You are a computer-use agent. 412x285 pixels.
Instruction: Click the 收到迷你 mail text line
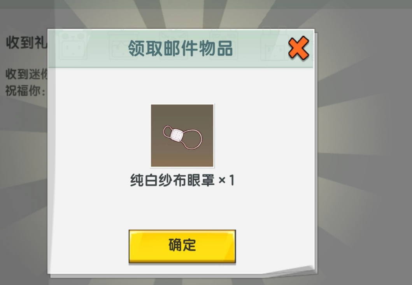26,74
